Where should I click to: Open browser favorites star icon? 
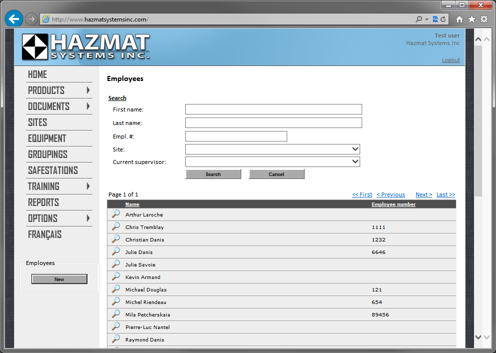tap(472, 19)
